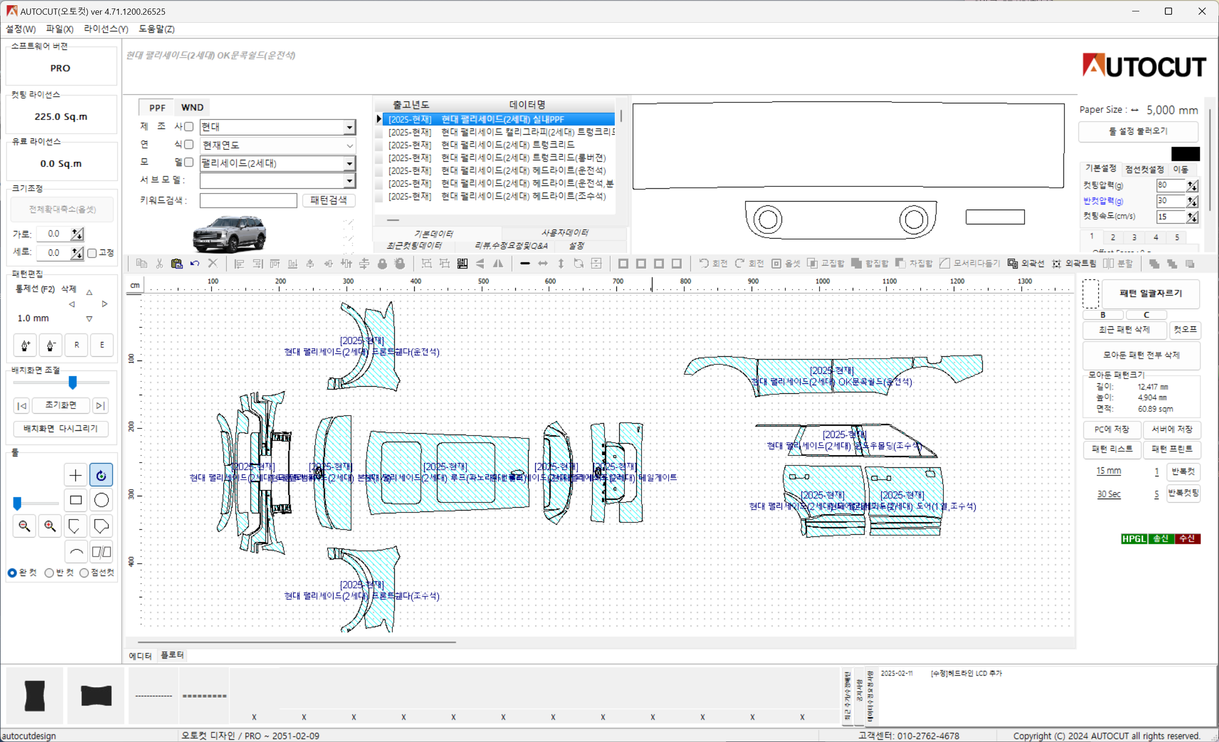Viewport: 1219px width, 742px height.
Task: Open the 설정(W) menu
Action: tap(21, 29)
